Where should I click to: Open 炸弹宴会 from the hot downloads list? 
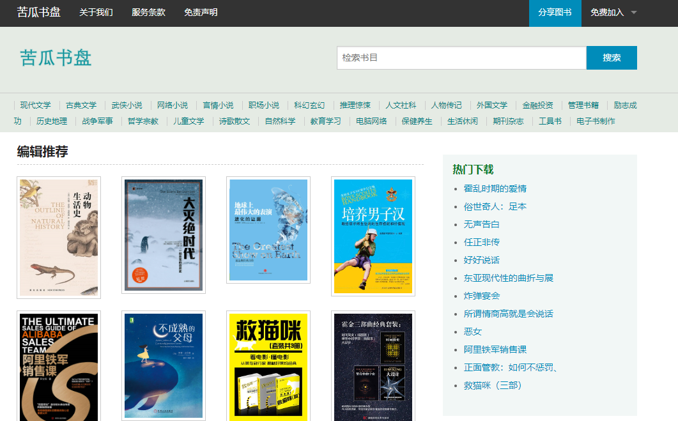[x=482, y=296]
